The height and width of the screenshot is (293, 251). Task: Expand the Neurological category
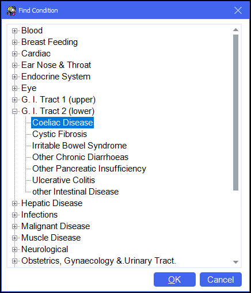(14, 249)
